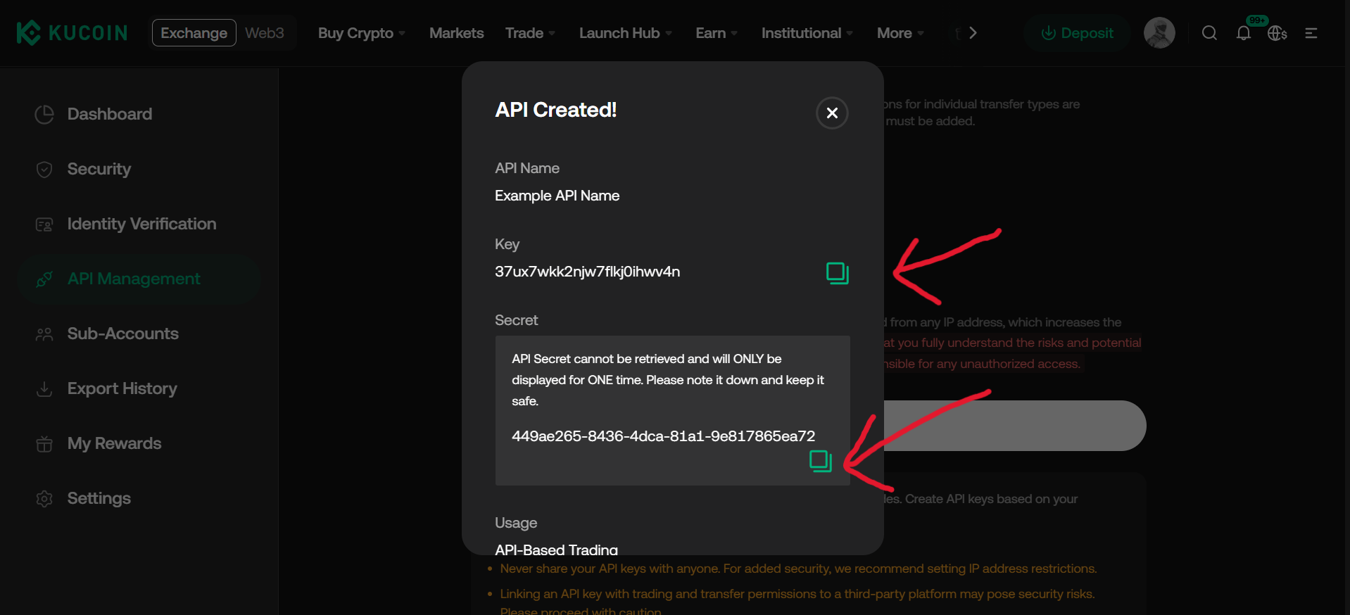The image size is (1350, 615).
Task: Open the Markets menu item
Action: click(x=457, y=33)
